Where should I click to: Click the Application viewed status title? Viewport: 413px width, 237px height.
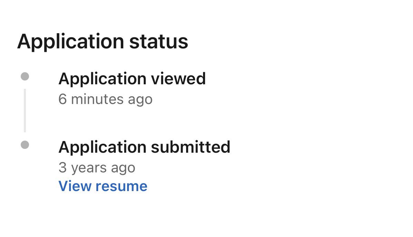coord(132,79)
